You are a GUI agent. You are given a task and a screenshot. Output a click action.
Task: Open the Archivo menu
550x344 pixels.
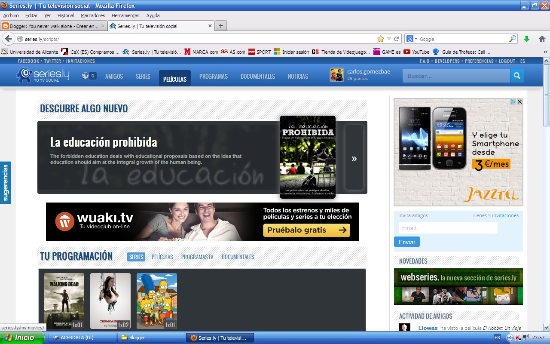click(11, 15)
